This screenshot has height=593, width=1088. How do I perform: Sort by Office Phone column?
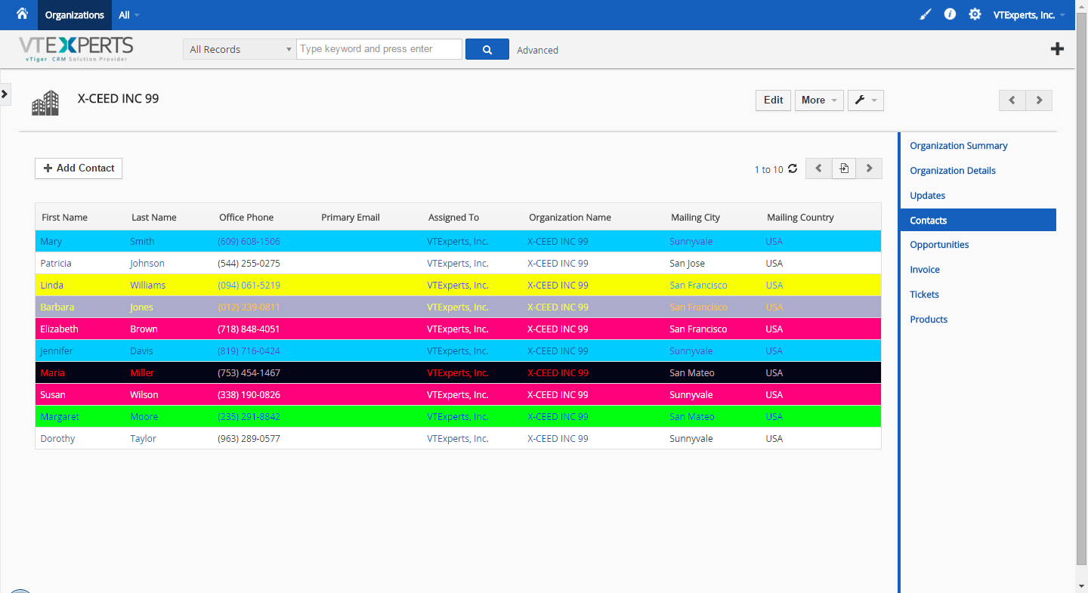pyautogui.click(x=246, y=218)
